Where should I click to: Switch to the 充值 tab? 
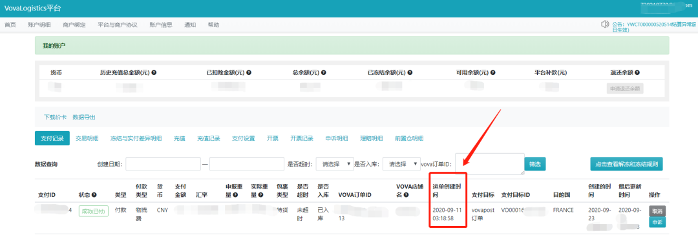click(x=180, y=138)
